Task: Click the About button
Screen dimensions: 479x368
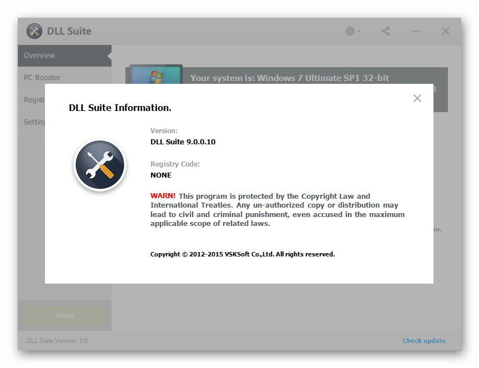Action: (x=64, y=315)
